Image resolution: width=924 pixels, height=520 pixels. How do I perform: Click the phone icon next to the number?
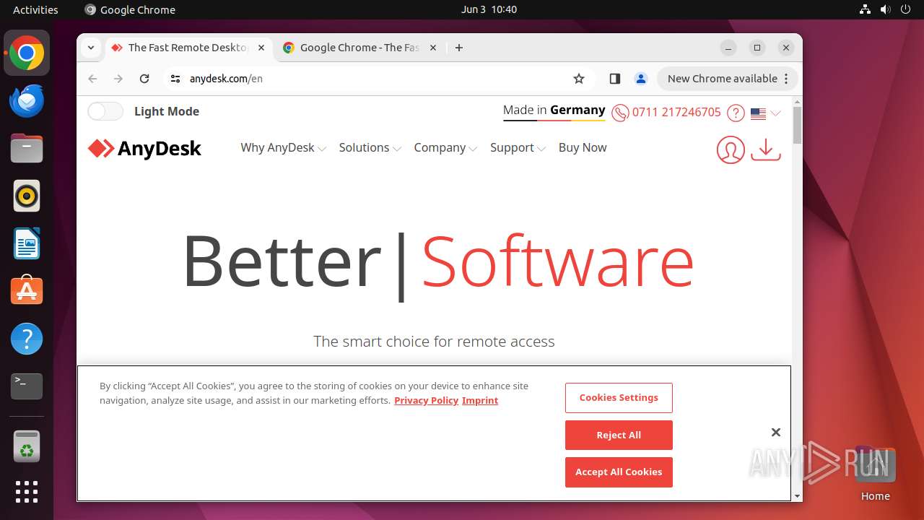point(620,113)
